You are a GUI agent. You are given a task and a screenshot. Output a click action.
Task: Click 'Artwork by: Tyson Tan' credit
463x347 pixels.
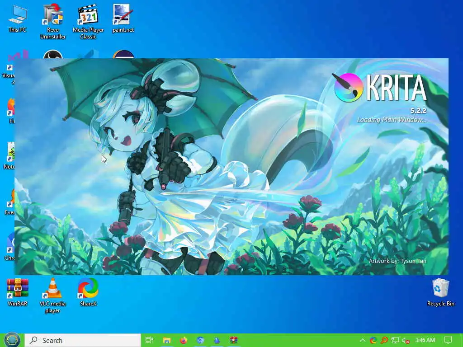click(x=397, y=261)
